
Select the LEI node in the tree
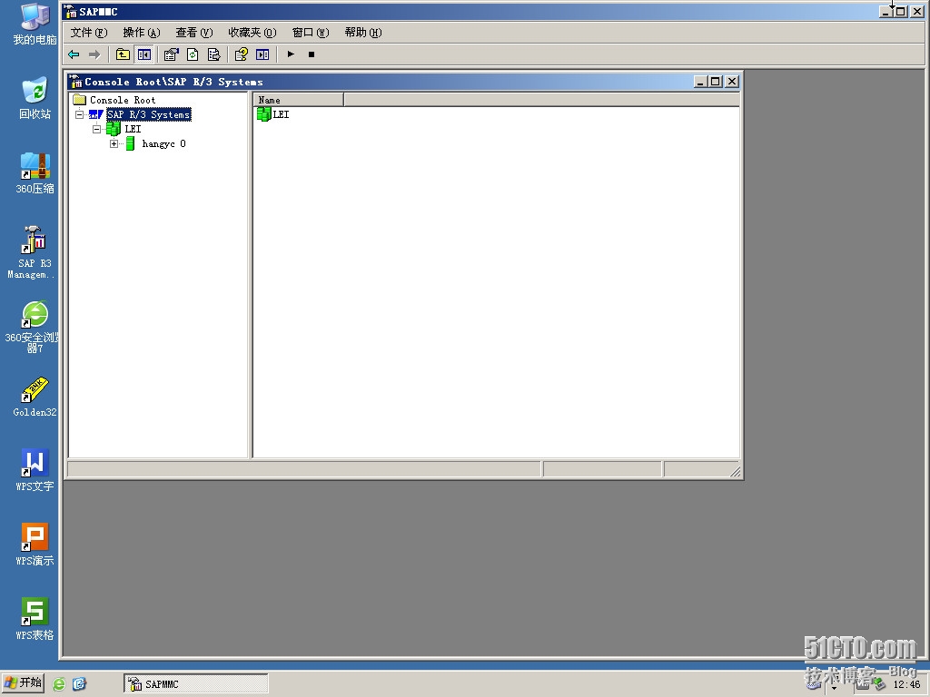pyautogui.click(x=133, y=129)
